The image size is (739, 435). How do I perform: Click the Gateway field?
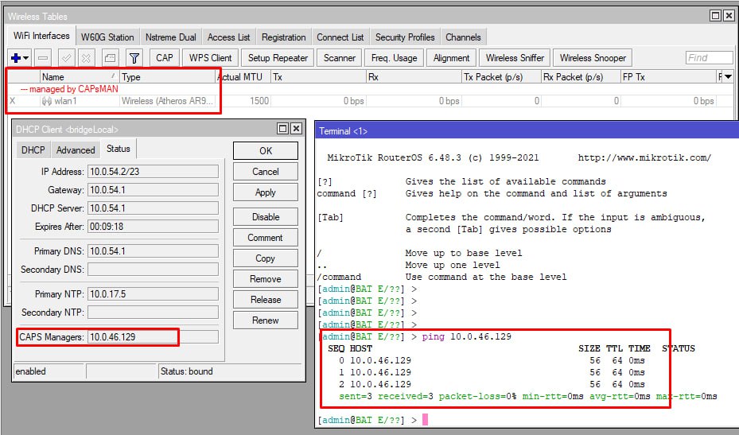[x=154, y=190]
